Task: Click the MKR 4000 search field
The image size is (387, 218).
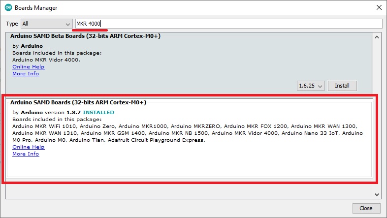Action: click(x=228, y=24)
